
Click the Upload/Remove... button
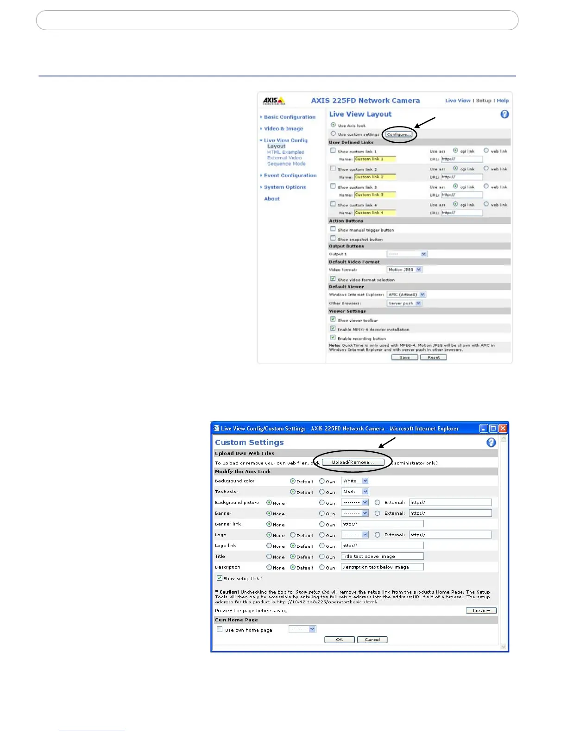(x=353, y=462)
